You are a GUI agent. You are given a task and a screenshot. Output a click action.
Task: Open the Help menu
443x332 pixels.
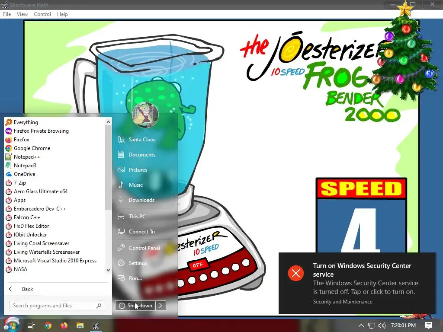(x=62, y=14)
